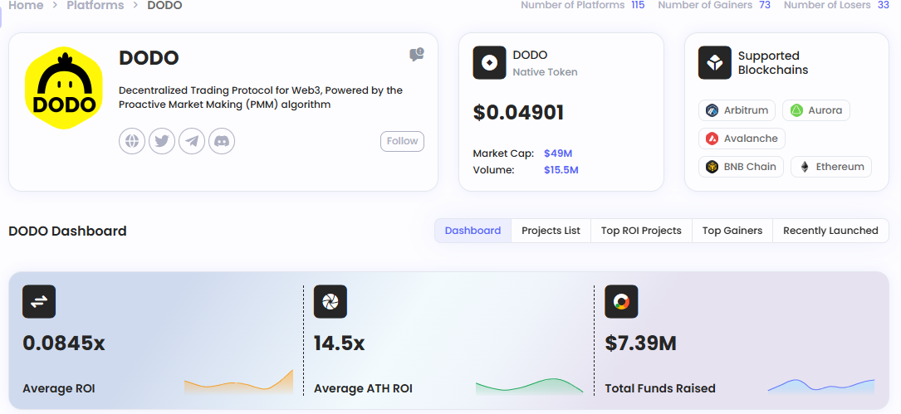Click the $7.39M funds raised value
Viewport: 901px width, 414px height.
(641, 343)
